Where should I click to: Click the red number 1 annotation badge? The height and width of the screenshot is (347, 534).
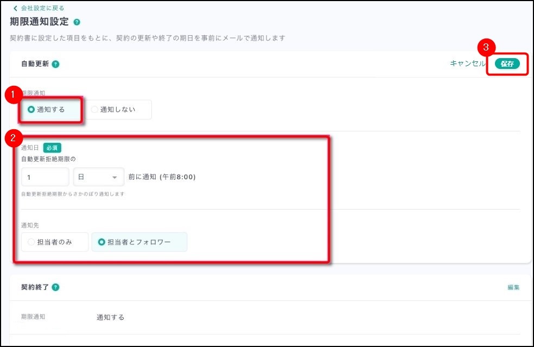pos(12,94)
